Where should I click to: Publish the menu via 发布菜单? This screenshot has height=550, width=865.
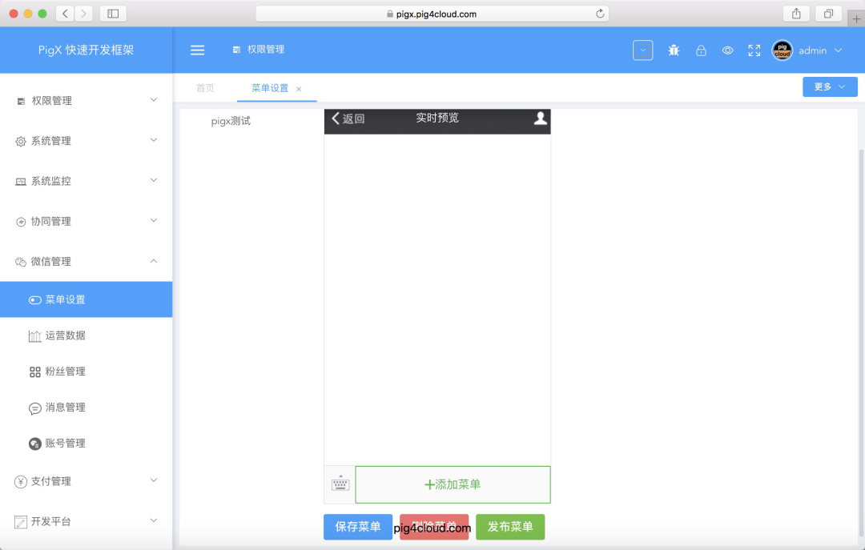coord(510,527)
